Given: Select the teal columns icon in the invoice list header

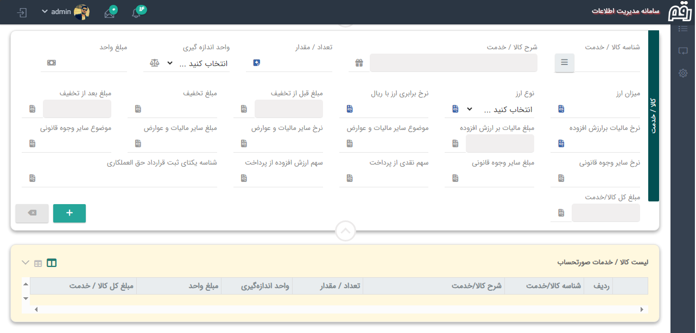Looking at the screenshot, I should [x=52, y=263].
